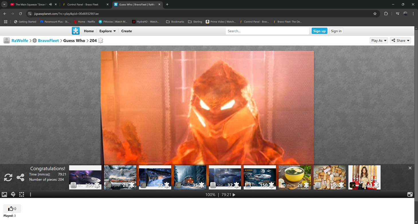The height and width of the screenshot is (224, 418).
Task: Open the three-dot more options menu
Action: pyautogui.click(x=30, y=195)
